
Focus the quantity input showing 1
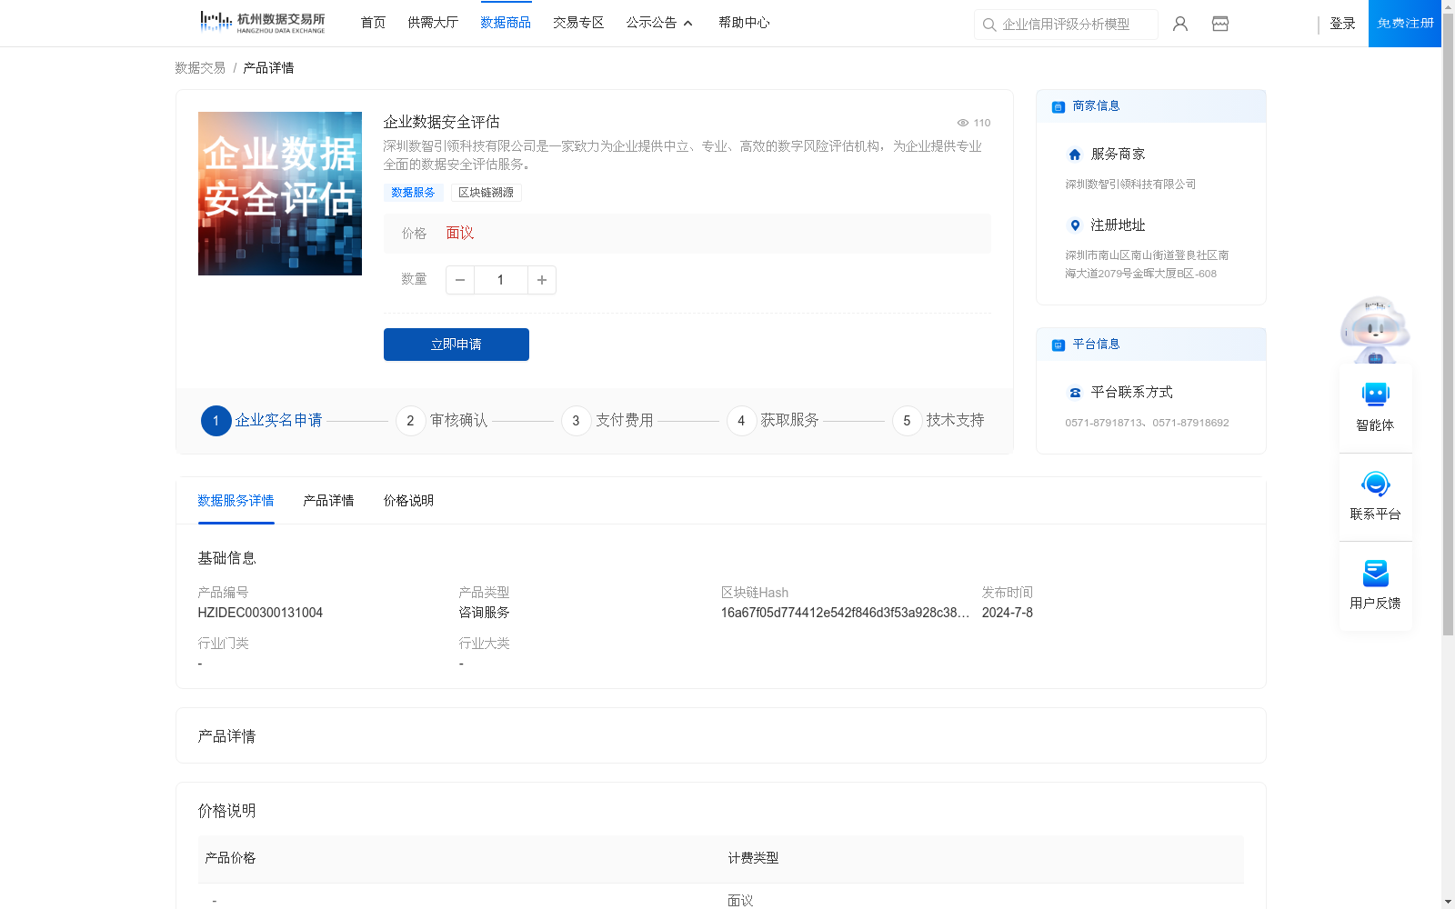tap(501, 280)
